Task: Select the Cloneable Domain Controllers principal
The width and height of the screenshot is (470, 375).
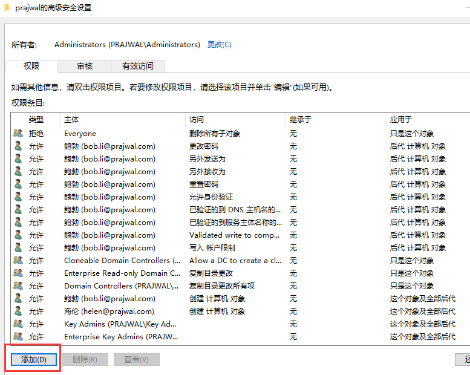Action: click(122, 261)
